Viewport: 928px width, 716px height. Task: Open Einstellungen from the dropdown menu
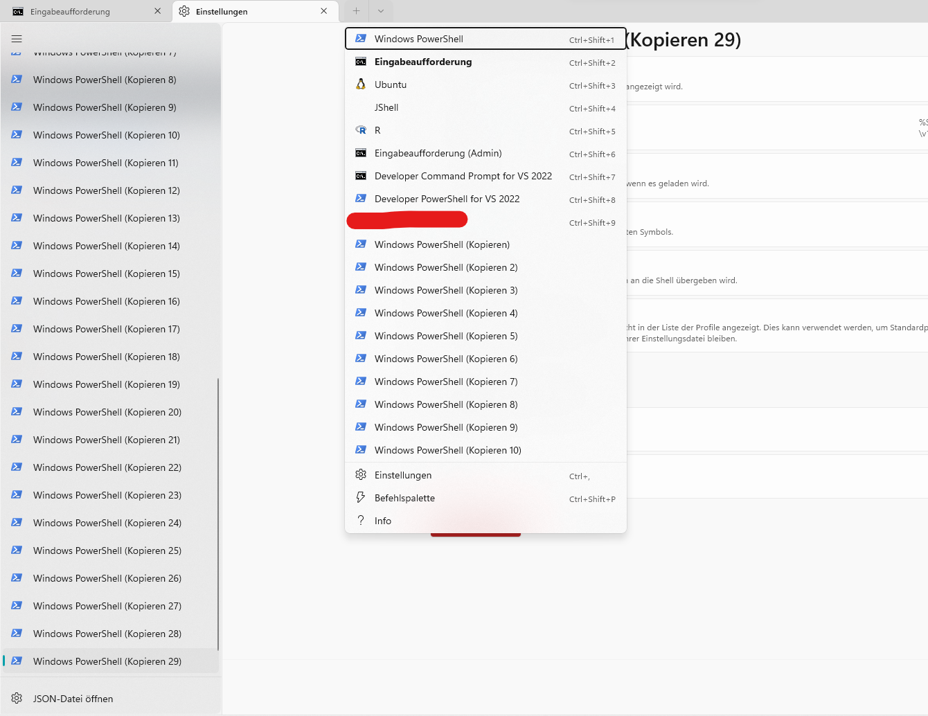485,475
